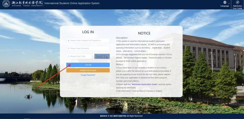Click the Register an Account button

click(88, 70)
